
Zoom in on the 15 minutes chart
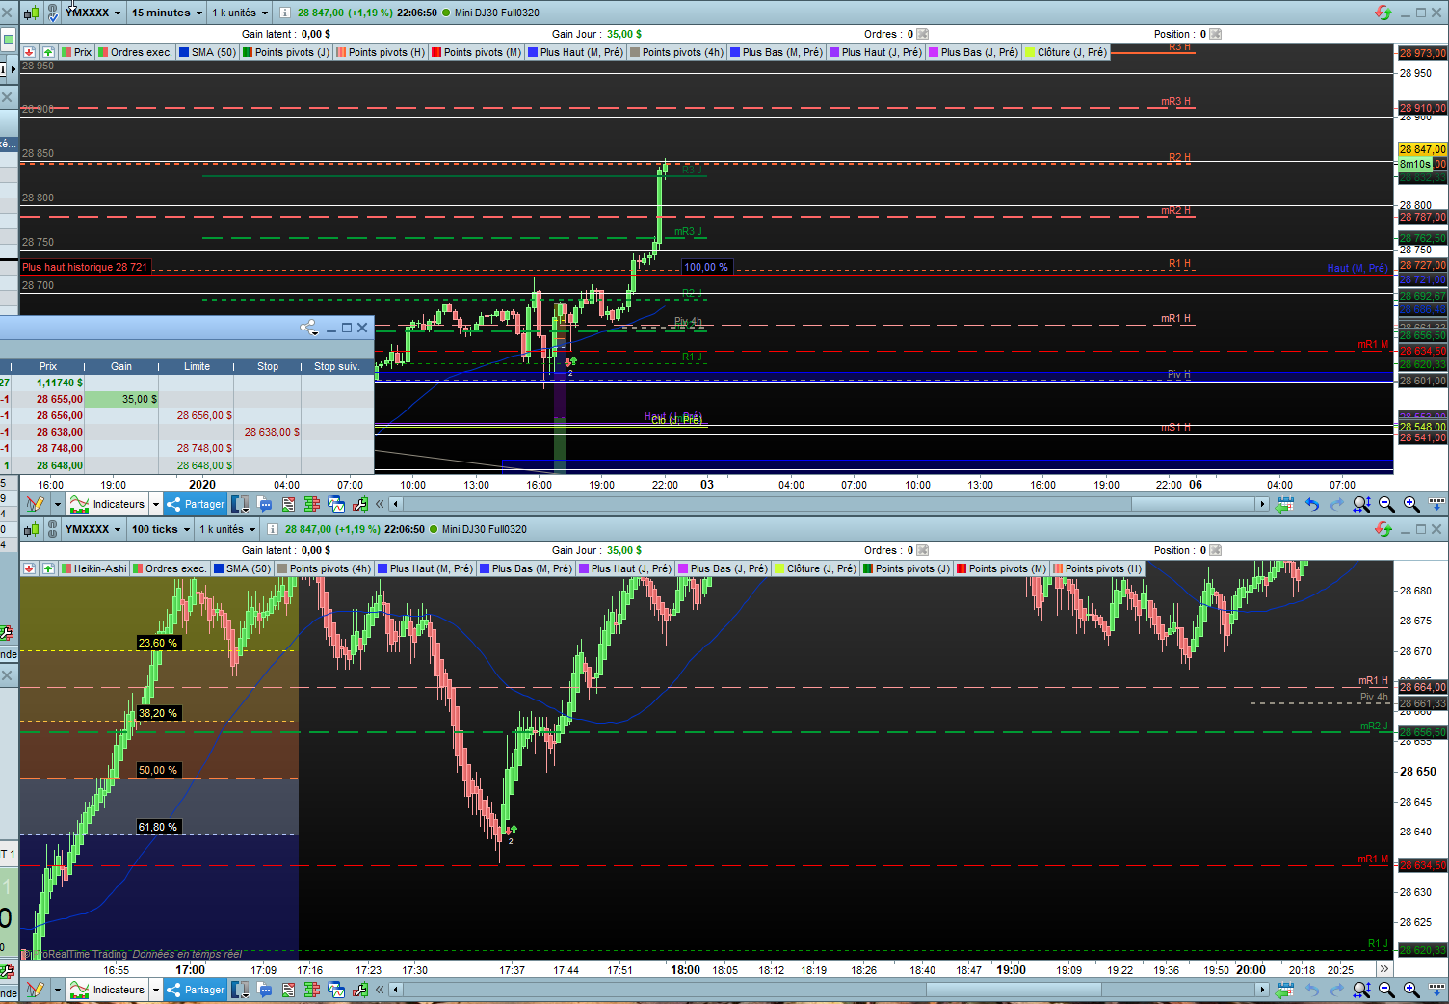[1411, 504]
